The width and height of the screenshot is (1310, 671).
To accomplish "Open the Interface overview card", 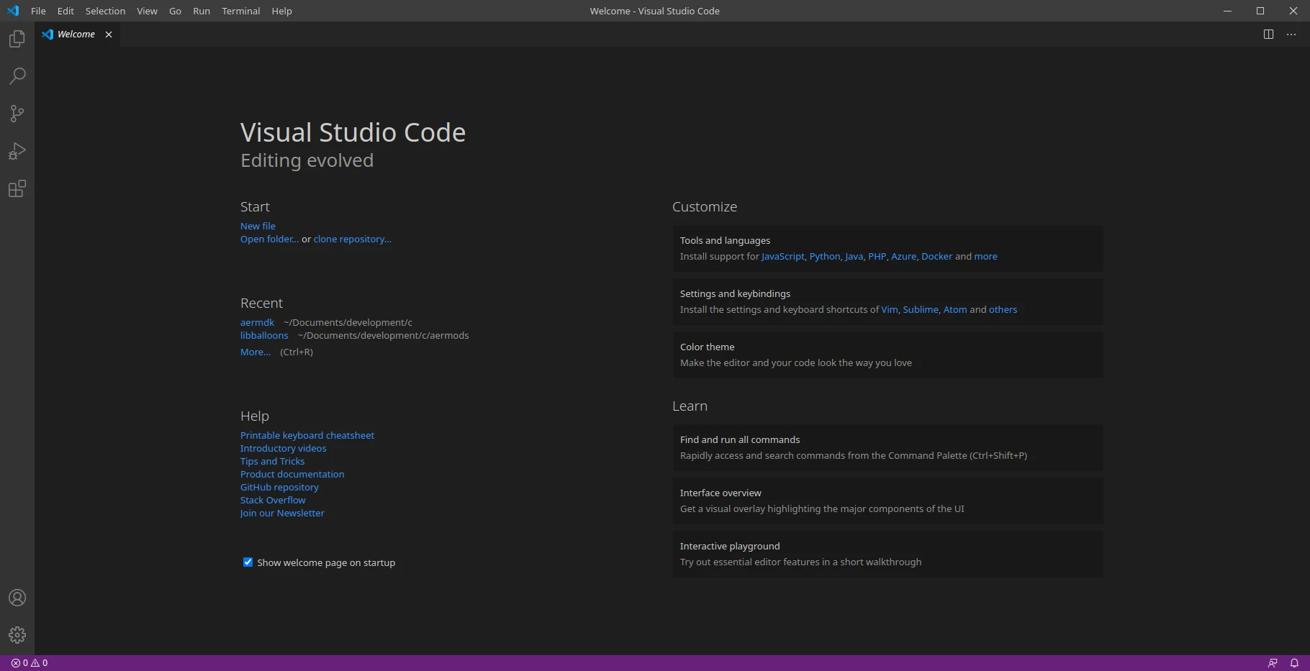I will (x=887, y=501).
